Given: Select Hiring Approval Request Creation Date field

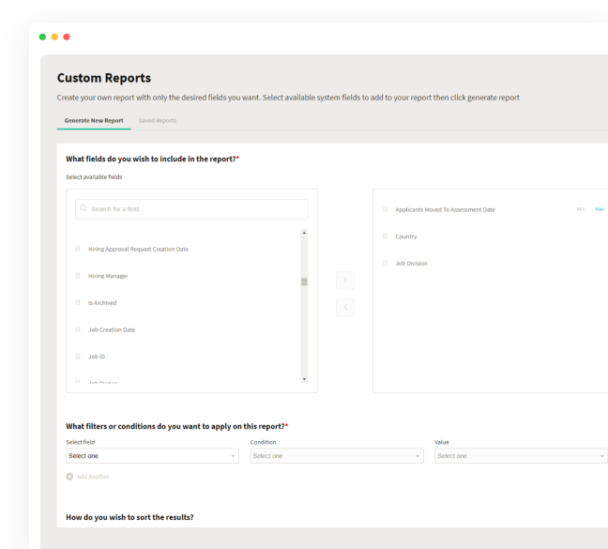Looking at the screenshot, I should pyautogui.click(x=138, y=250).
